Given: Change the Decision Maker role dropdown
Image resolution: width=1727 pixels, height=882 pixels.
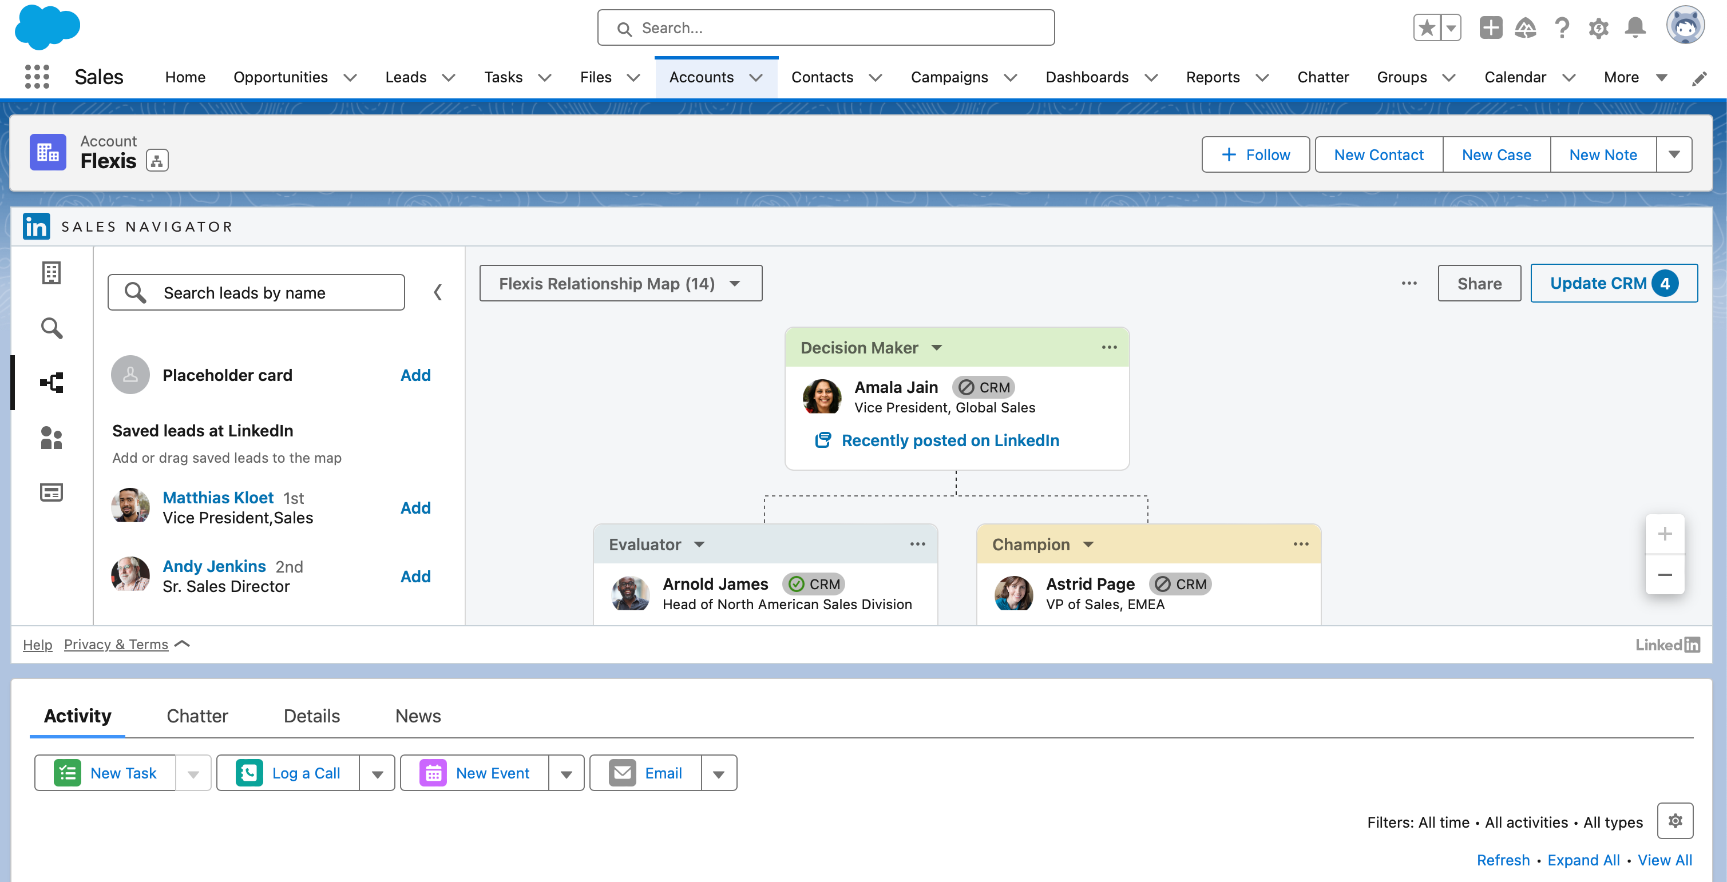Looking at the screenshot, I should pyautogui.click(x=937, y=348).
